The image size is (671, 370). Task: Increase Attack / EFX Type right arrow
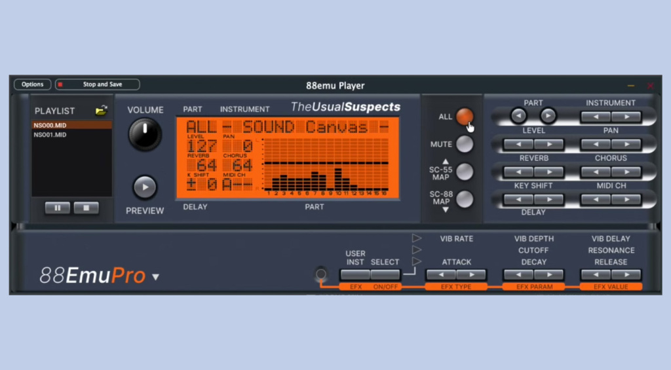point(471,274)
